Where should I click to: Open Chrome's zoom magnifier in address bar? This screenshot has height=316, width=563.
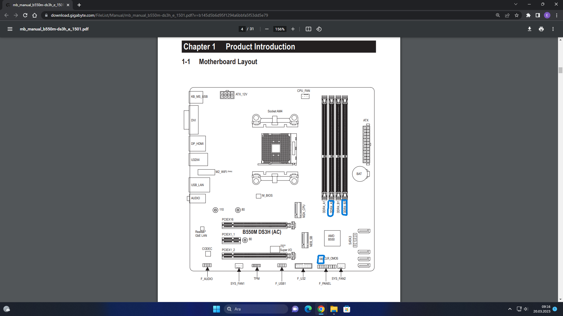pyautogui.click(x=498, y=15)
